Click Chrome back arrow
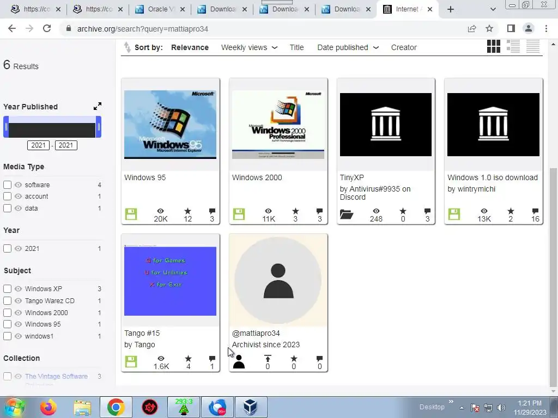This screenshot has width=558, height=418. [x=12, y=28]
